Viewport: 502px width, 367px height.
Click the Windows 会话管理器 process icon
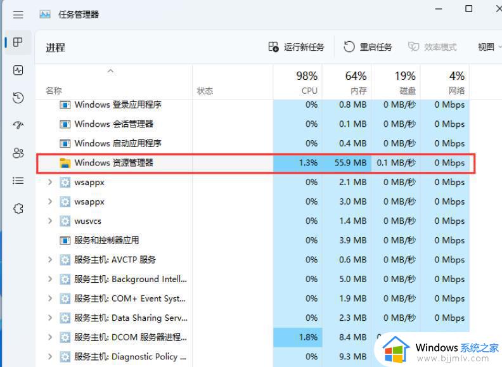pyautogui.click(x=65, y=124)
